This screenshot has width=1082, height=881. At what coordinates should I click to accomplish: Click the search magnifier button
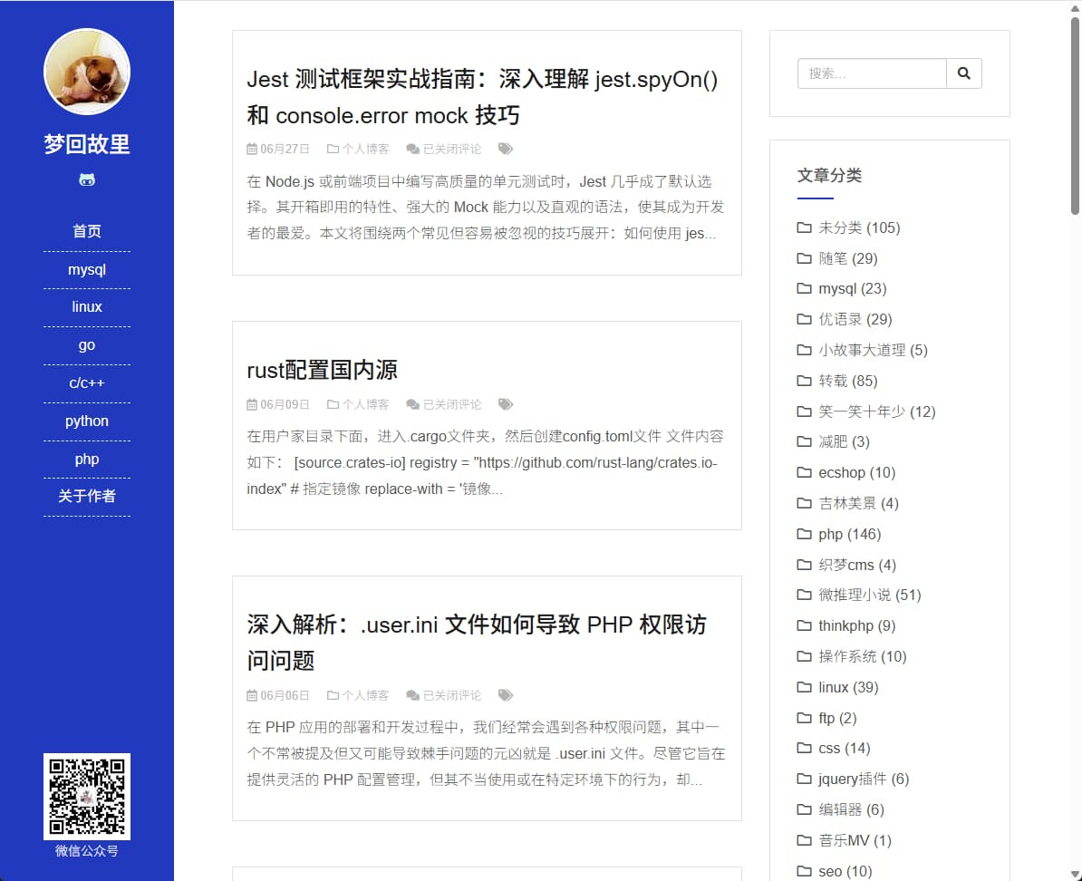pyautogui.click(x=963, y=73)
